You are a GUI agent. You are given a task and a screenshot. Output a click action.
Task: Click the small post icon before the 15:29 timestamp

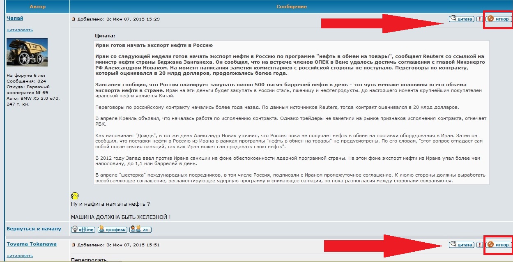[x=74, y=19]
